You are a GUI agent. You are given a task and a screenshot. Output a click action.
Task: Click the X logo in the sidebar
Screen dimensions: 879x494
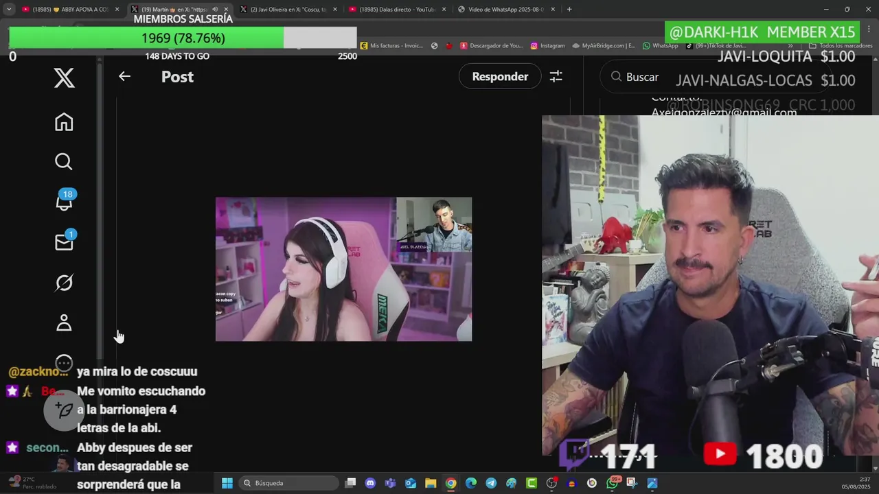click(64, 78)
